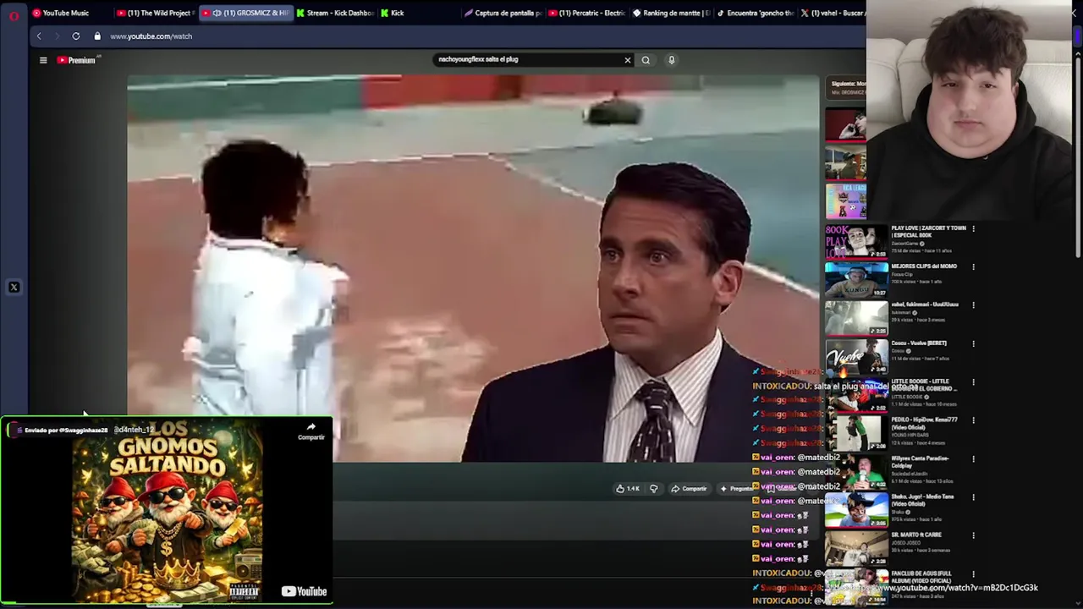
Task: Open the Opera browser menu icon
Action: 14,14
